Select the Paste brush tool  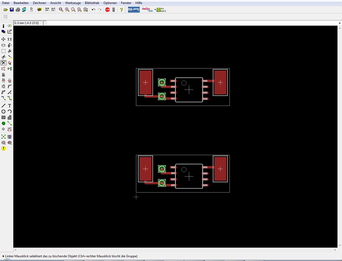point(10,57)
